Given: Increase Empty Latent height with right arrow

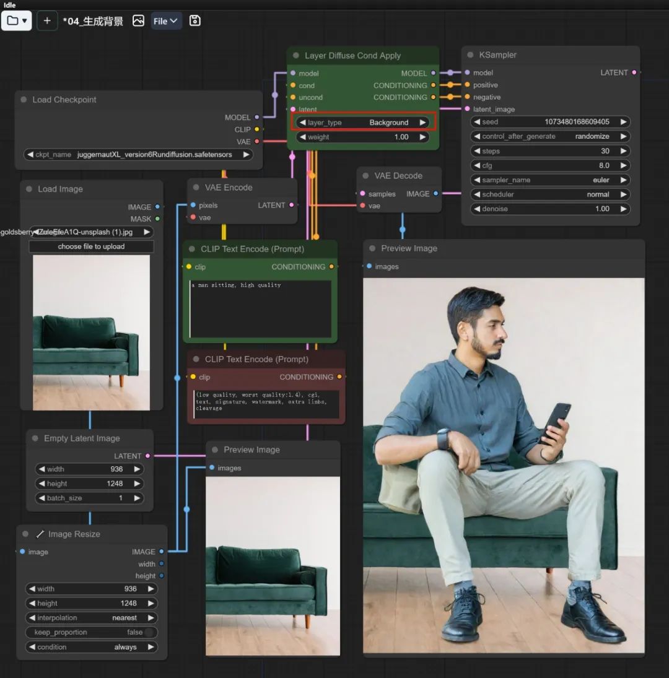Looking at the screenshot, I should 137,484.
